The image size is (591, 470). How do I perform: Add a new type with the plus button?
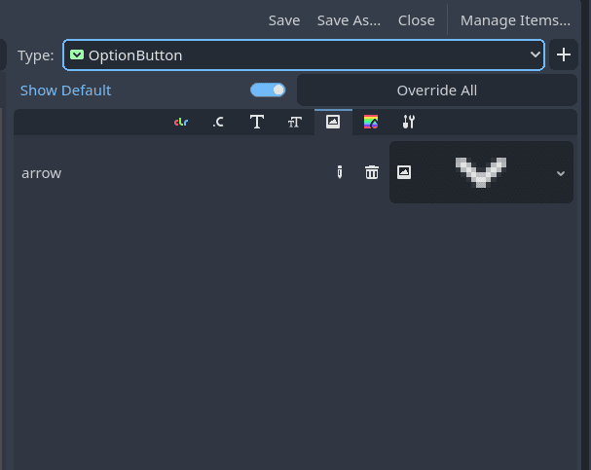[x=564, y=55]
